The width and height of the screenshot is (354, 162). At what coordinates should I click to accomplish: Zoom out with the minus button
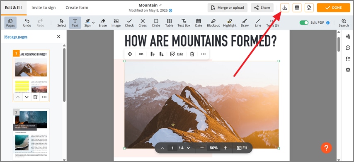click(x=202, y=148)
